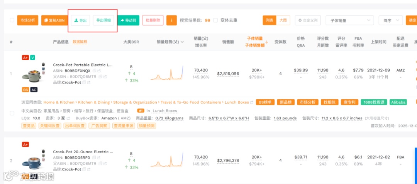Click the 查竞品 tag button
The width and height of the screenshot is (417, 184).
[x=29, y=125]
